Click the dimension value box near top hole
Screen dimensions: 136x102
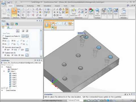coord(81,33)
